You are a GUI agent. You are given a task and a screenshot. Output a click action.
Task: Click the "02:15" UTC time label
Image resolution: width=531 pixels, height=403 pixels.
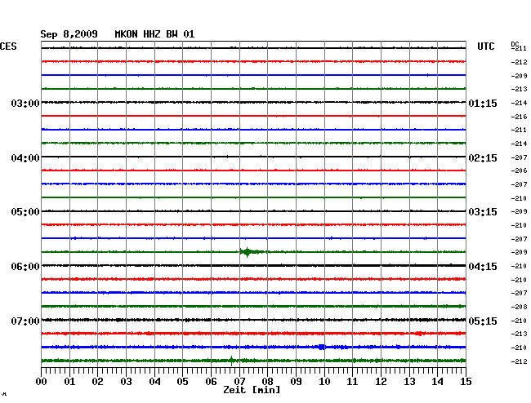[x=483, y=158]
